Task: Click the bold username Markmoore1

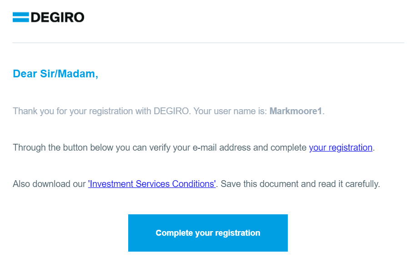Action: pyautogui.click(x=296, y=111)
